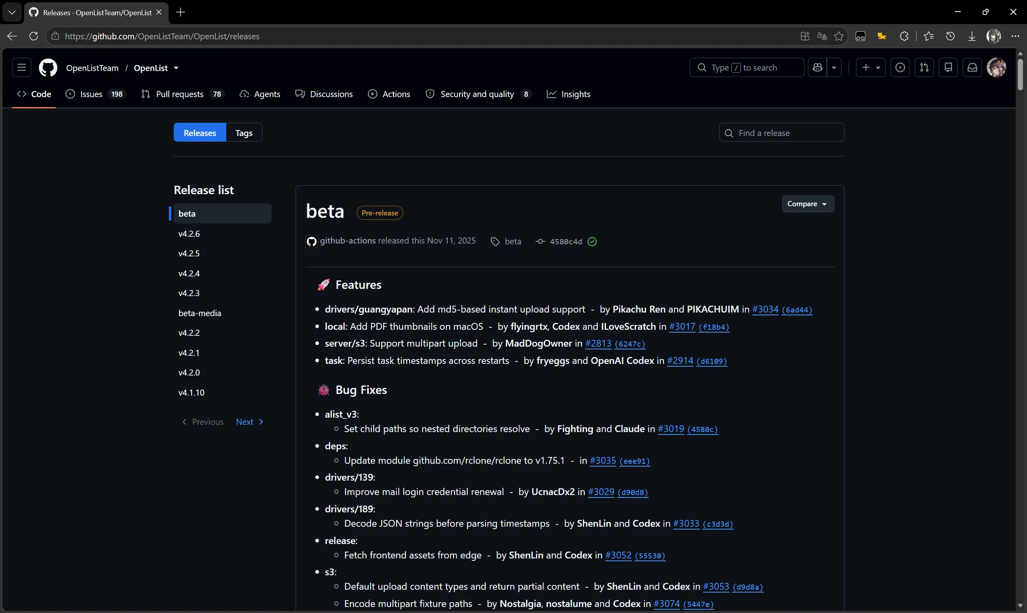Select v4.2.6 in the Release list

222,233
